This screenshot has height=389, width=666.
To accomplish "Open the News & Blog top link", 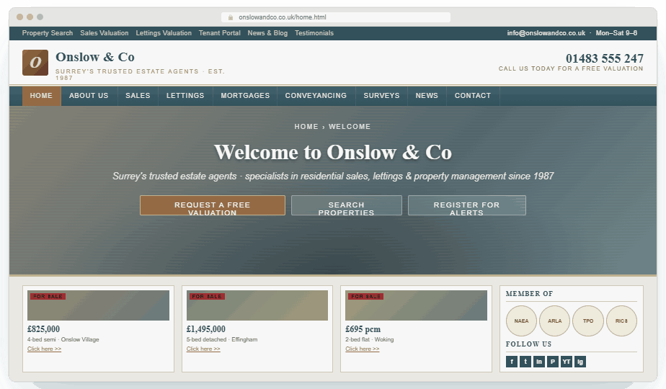I will pos(267,33).
